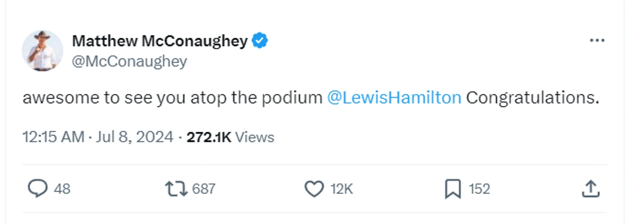The image size is (629, 224).
Task: Click the share upload icon
Action: click(x=591, y=189)
